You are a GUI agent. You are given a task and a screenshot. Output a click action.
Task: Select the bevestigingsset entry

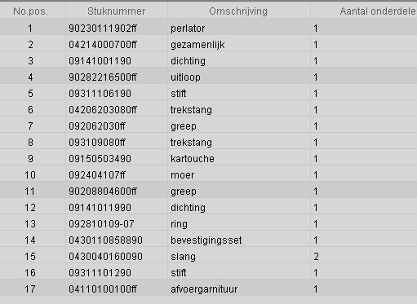pos(208,240)
